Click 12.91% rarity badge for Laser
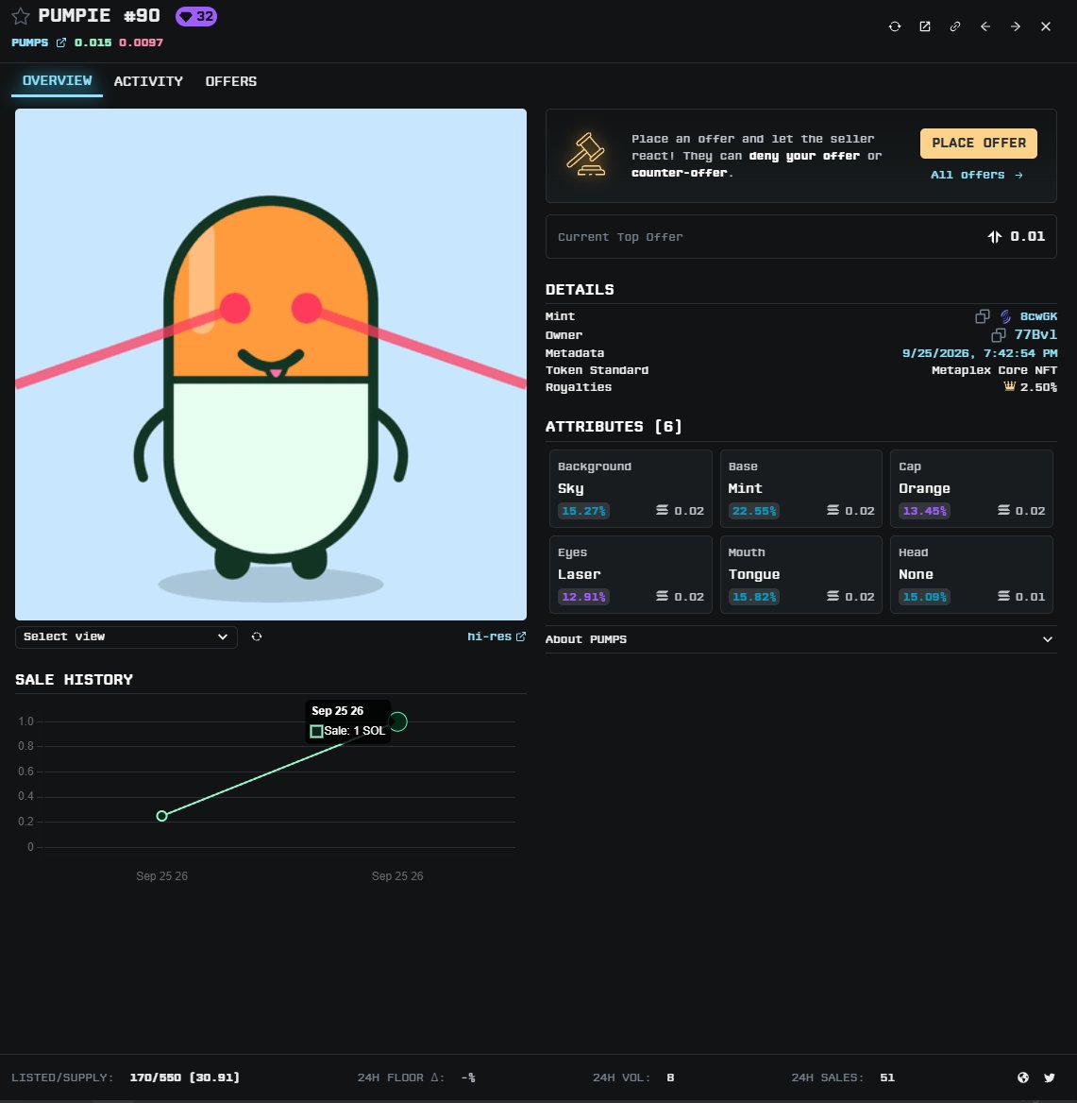This screenshot has width=1077, height=1103. (583, 597)
